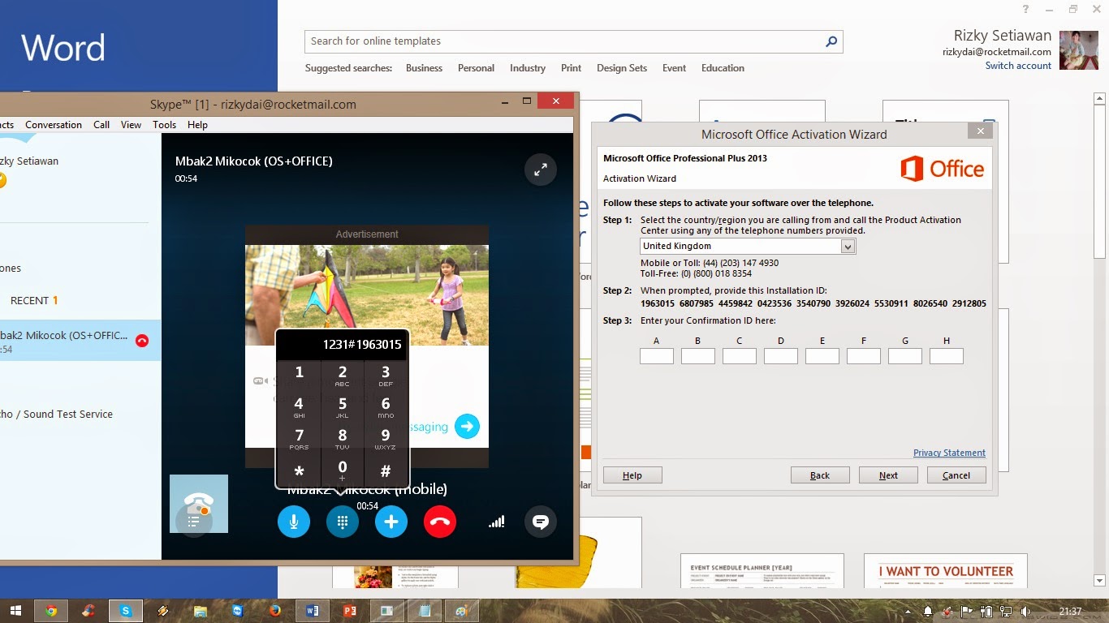Open contact list overlay icon in call
The width and height of the screenshot is (1109, 623).
(193, 521)
